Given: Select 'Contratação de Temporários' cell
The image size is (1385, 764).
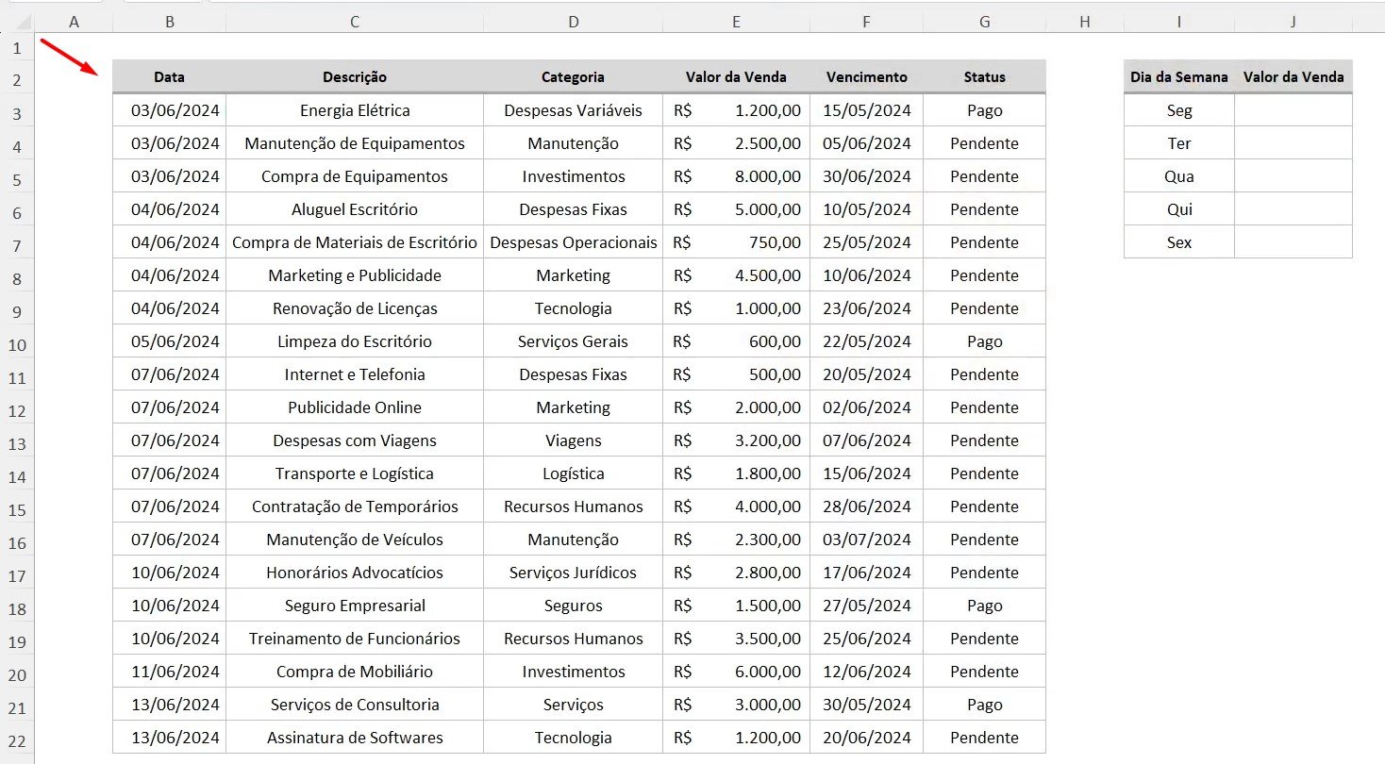Looking at the screenshot, I should click(x=355, y=507).
